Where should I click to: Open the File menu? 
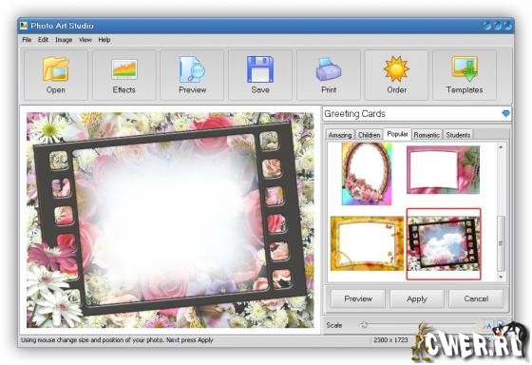[27, 40]
